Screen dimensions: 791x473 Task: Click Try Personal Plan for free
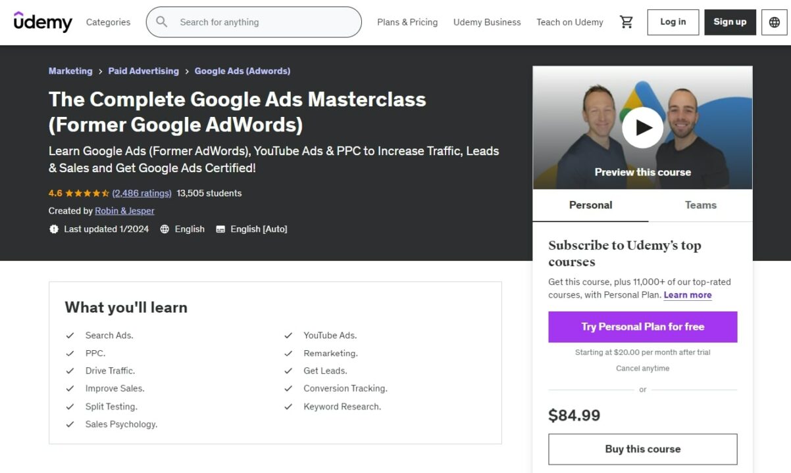[643, 327]
